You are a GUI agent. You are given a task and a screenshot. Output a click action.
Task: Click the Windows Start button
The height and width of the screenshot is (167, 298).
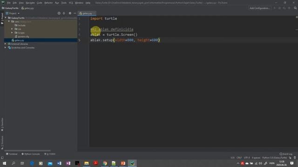pos(4,163)
